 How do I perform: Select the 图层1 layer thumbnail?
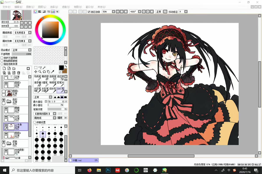coord(9,93)
